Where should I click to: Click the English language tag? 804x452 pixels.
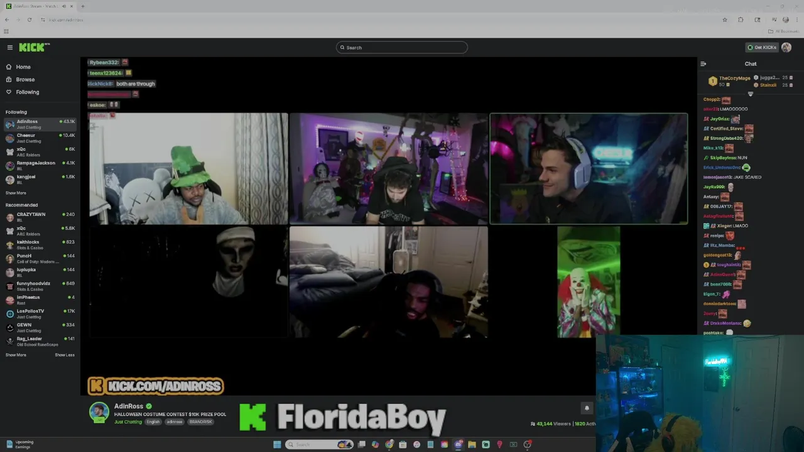pyautogui.click(x=153, y=422)
